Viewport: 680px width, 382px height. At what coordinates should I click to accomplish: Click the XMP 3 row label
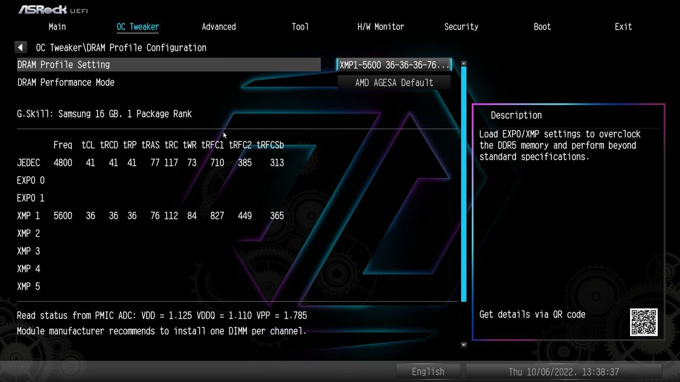[x=28, y=251]
